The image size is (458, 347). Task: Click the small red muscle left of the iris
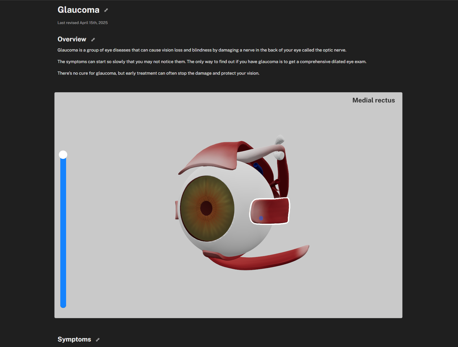click(x=177, y=210)
